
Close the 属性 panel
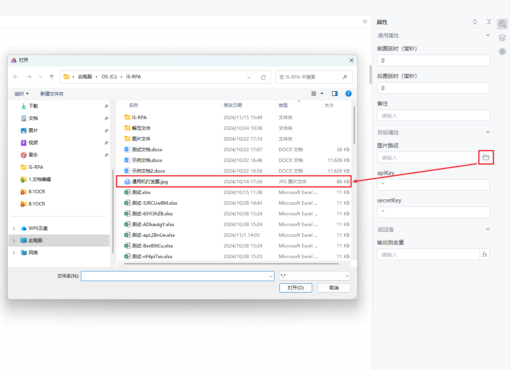pos(489,22)
